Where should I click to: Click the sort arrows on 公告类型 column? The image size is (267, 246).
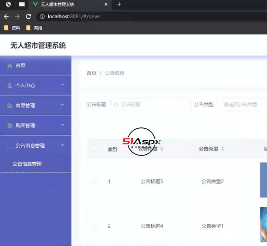coord(222,149)
